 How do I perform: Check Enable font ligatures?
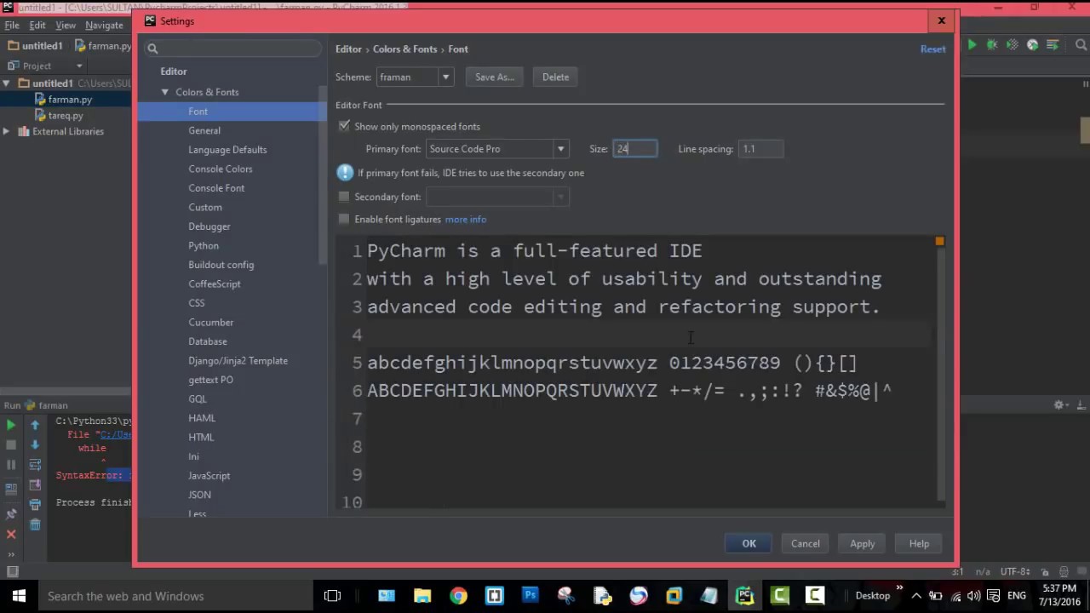pos(344,219)
